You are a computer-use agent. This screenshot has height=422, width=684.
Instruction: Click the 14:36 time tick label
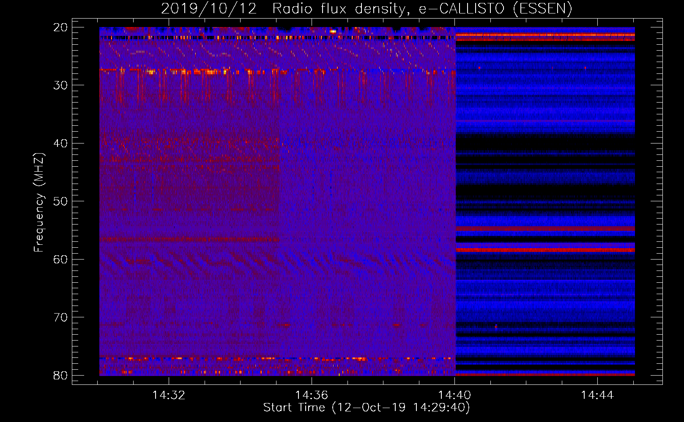(x=312, y=395)
